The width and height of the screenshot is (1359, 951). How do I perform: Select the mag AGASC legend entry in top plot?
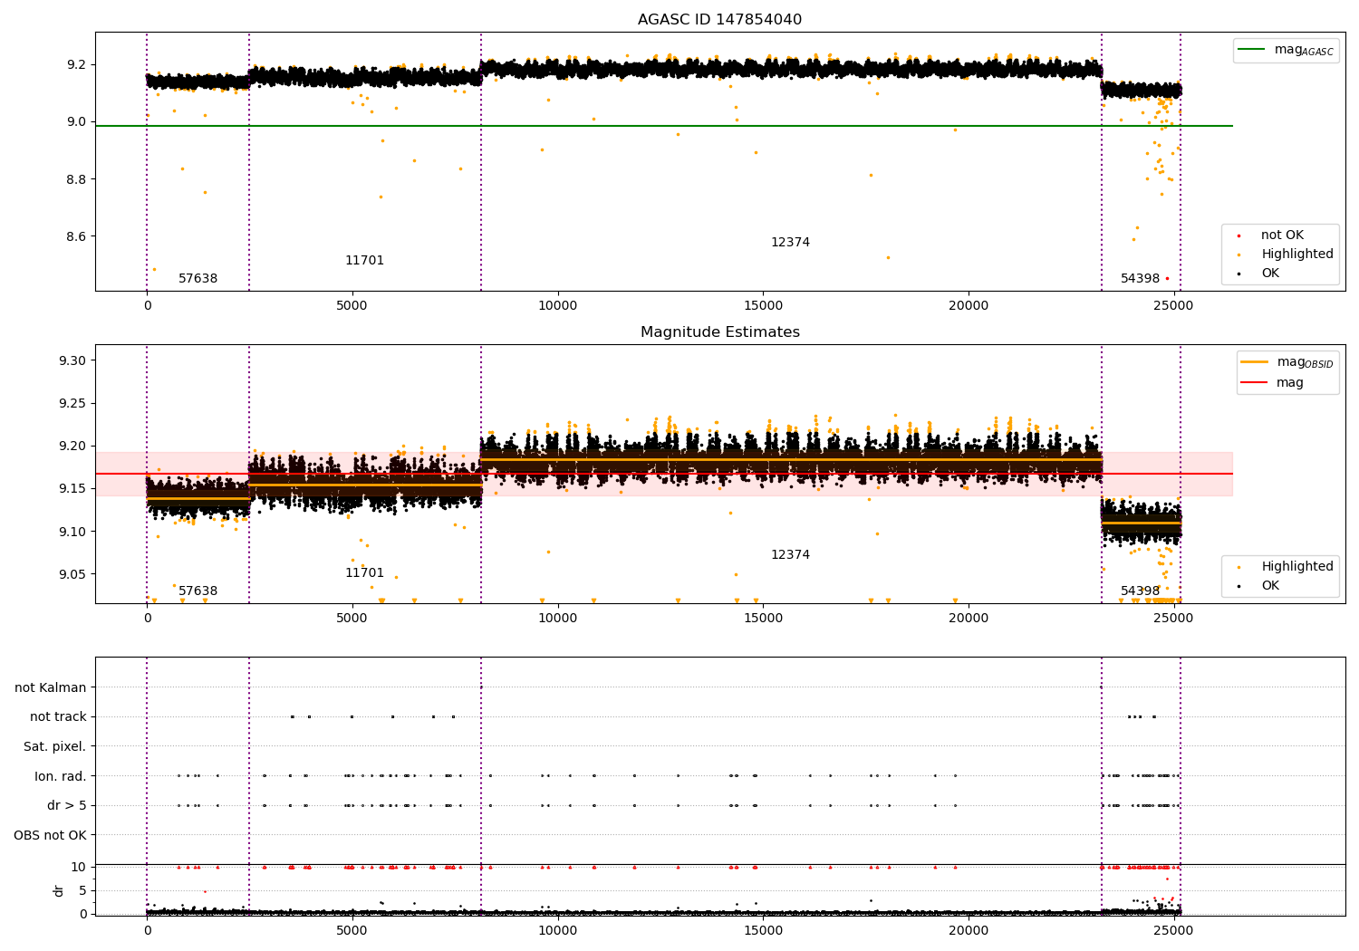(1286, 50)
